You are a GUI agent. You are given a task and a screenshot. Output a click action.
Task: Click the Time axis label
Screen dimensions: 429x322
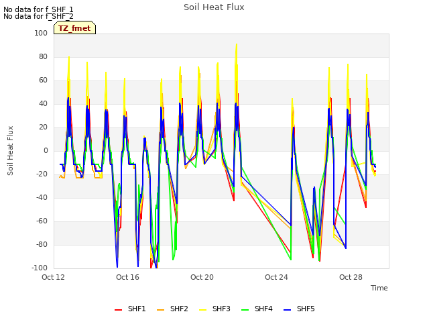click(379, 288)
